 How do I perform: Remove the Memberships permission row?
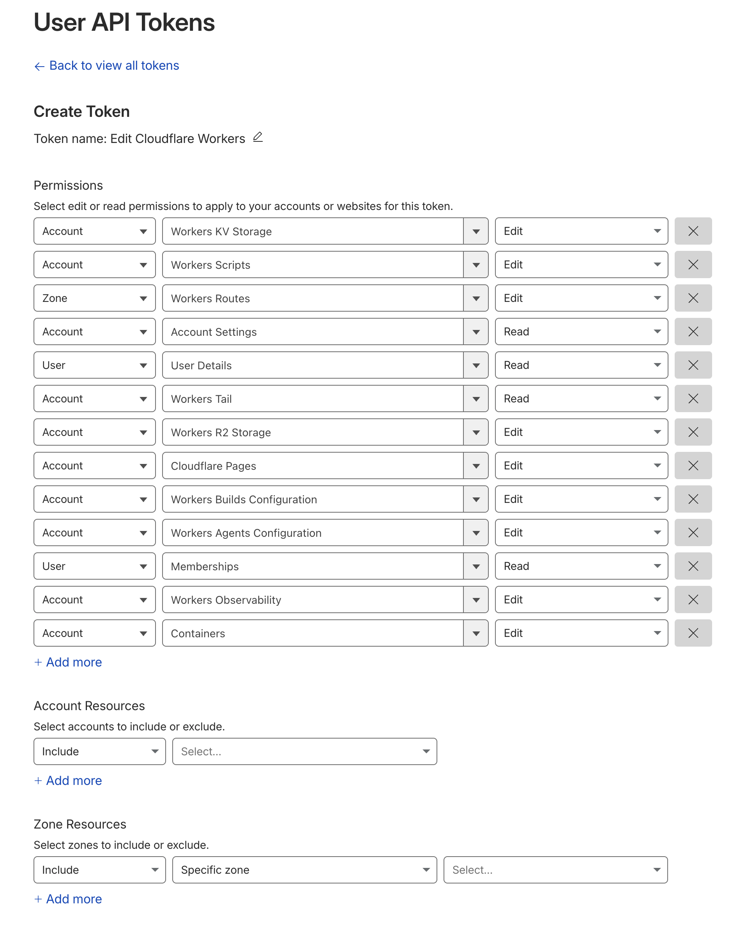click(x=693, y=566)
